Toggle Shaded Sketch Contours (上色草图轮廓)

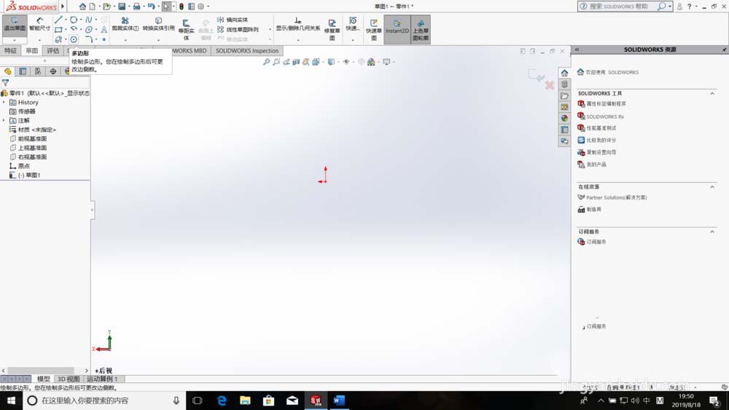[421, 30]
